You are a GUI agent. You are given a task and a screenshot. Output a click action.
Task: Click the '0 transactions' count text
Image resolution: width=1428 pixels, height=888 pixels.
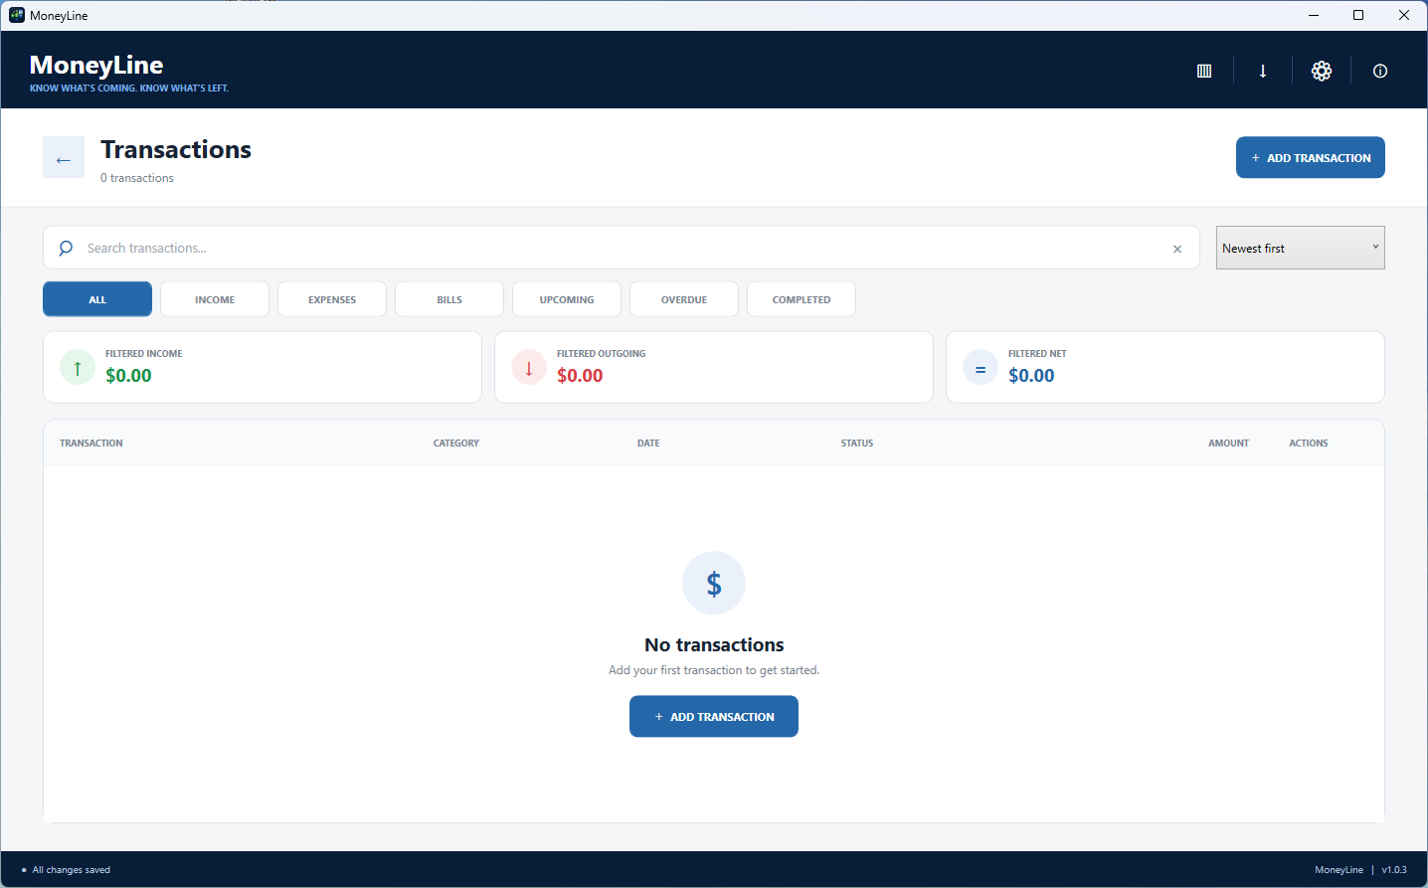(137, 178)
